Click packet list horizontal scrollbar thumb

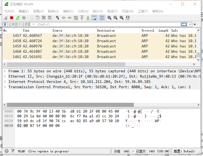(66, 64)
